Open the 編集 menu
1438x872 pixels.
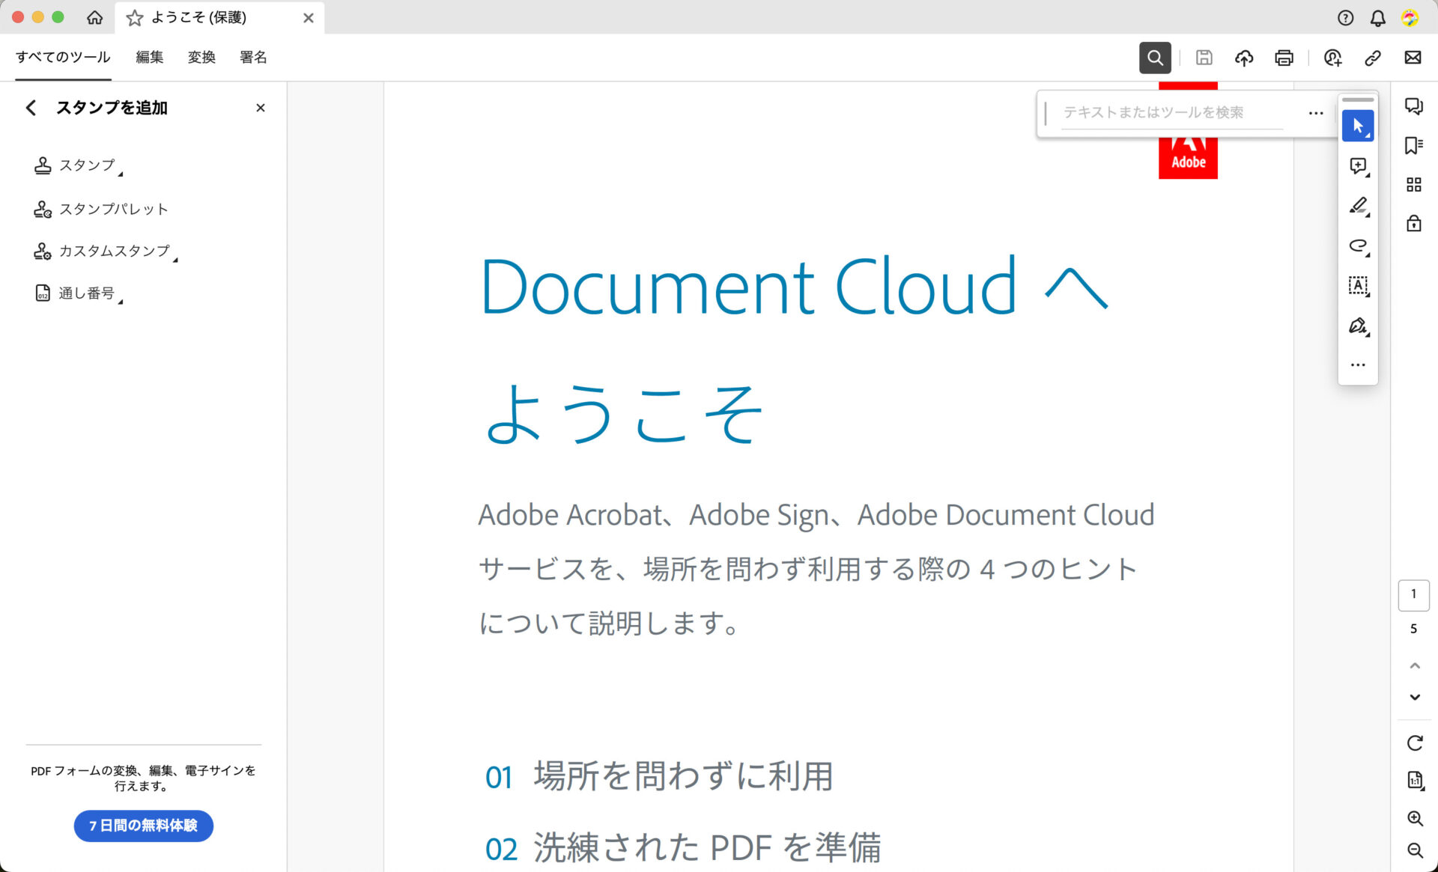click(x=149, y=57)
